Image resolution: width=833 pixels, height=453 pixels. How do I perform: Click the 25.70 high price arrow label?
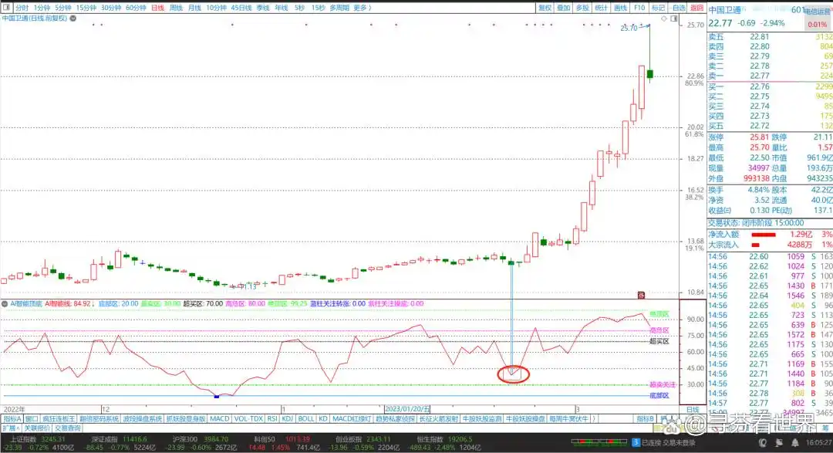point(630,28)
